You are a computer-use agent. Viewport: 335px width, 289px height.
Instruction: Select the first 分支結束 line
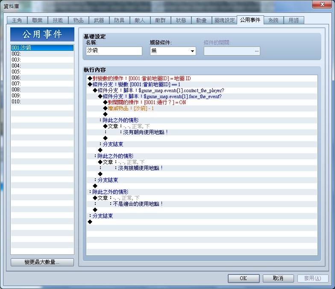tap(202, 144)
